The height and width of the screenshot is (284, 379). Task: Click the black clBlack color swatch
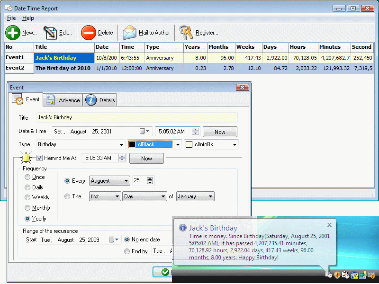pos(132,144)
